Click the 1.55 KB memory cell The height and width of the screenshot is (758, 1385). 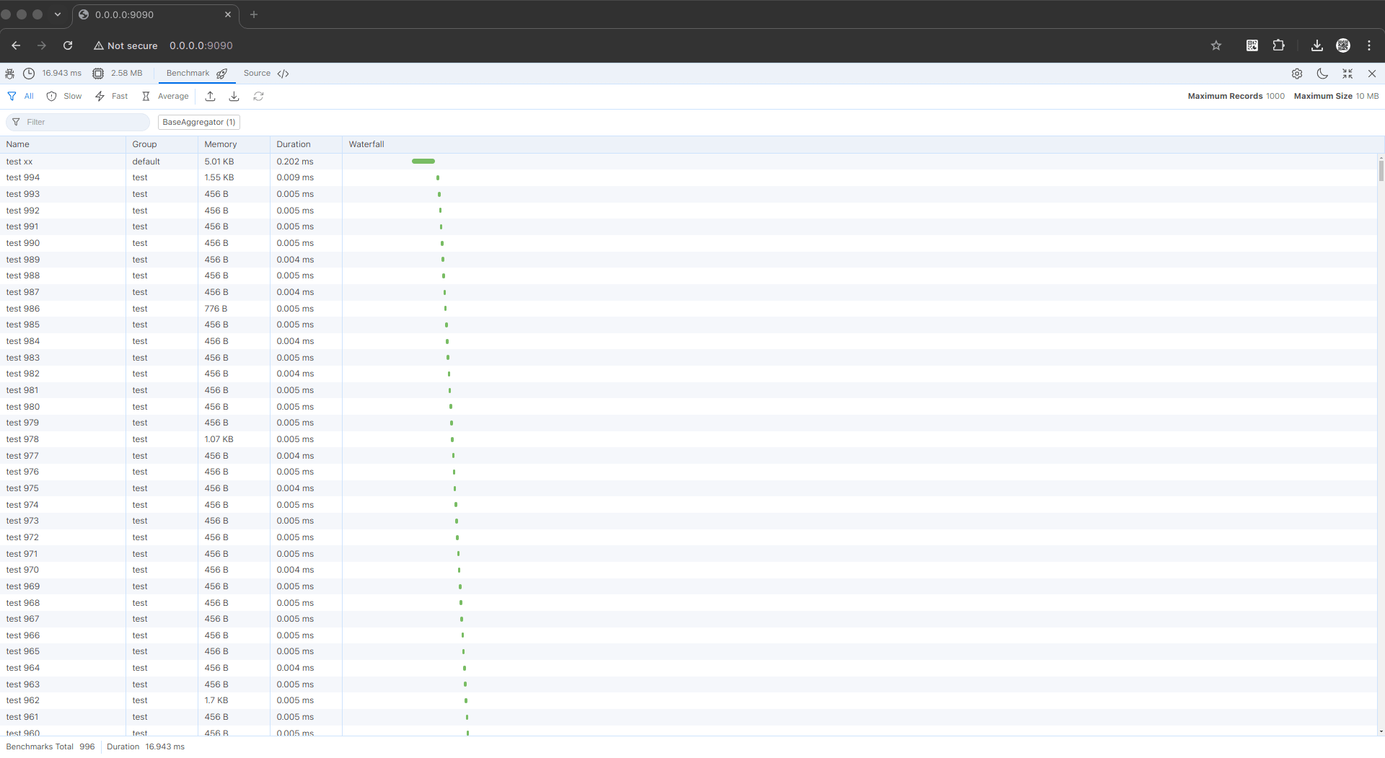point(219,177)
